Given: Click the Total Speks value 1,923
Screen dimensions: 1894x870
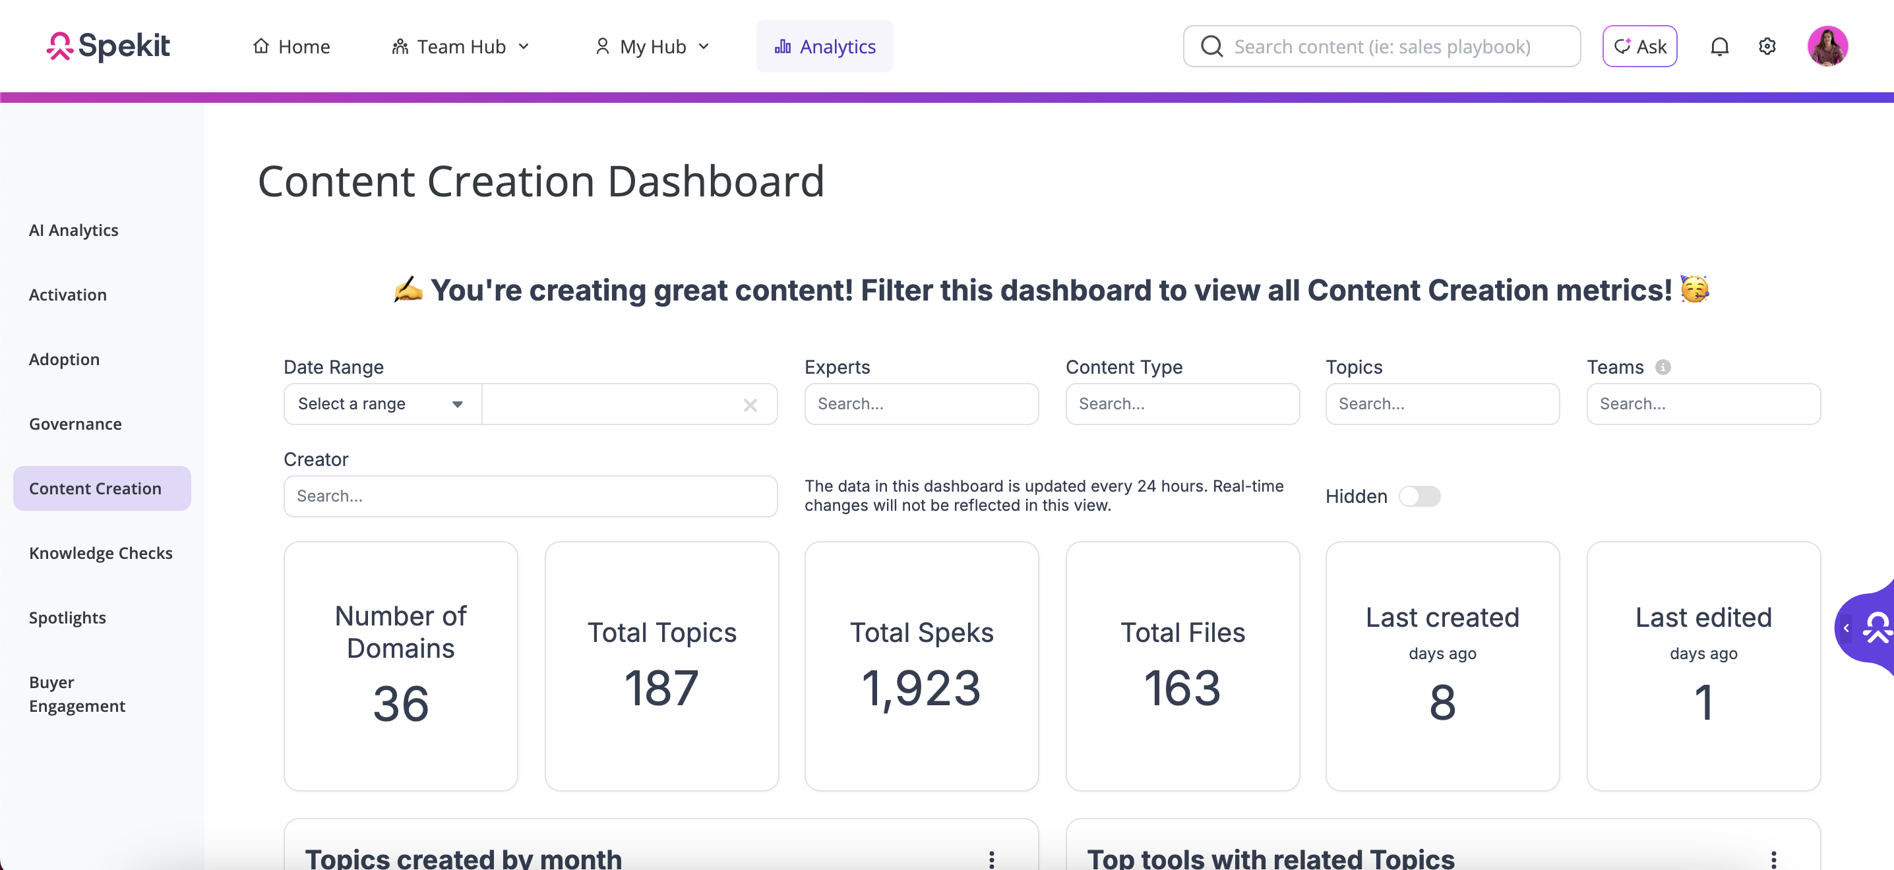Looking at the screenshot, I should point(921,689).
